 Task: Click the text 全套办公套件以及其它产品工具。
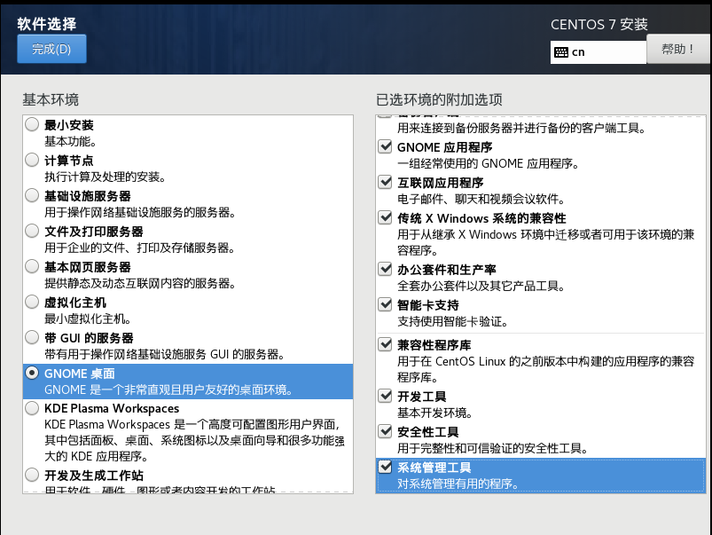pyautogui.click(x=481, y=286)
